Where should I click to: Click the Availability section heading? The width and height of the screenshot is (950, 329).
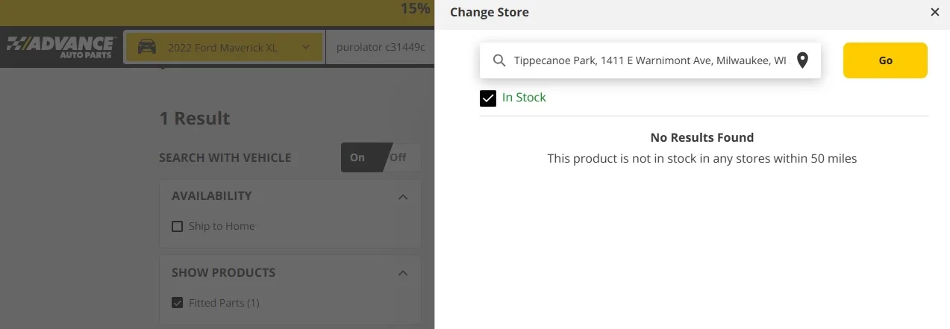212,196
